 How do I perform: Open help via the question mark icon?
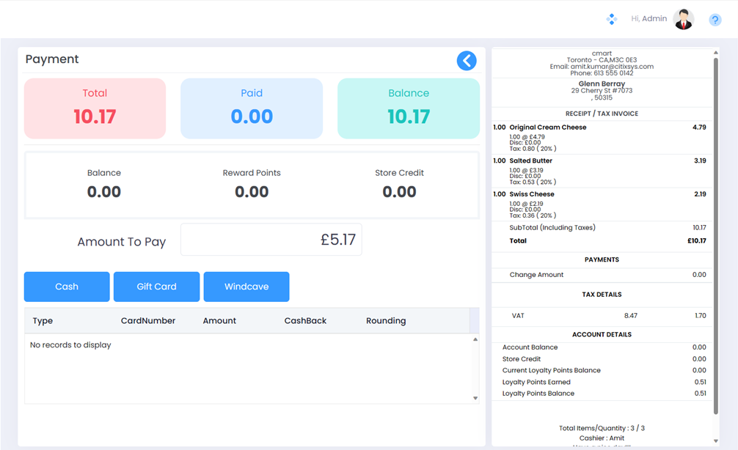[715, 20]
